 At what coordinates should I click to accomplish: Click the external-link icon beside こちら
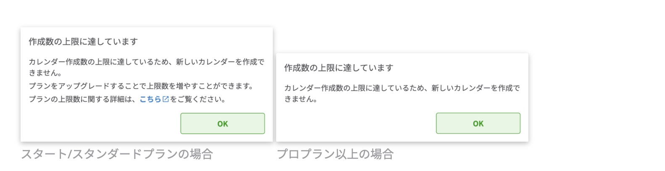tap(166, 99)
